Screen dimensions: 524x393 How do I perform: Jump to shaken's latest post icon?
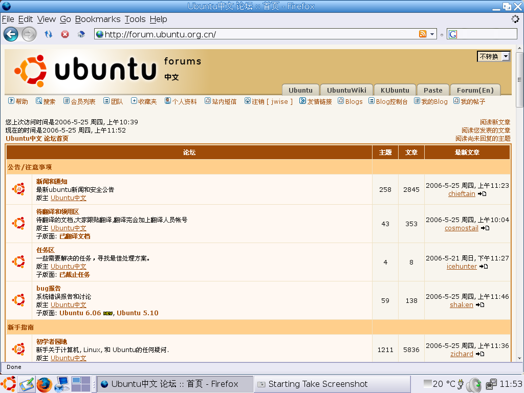tap(480, 305)
